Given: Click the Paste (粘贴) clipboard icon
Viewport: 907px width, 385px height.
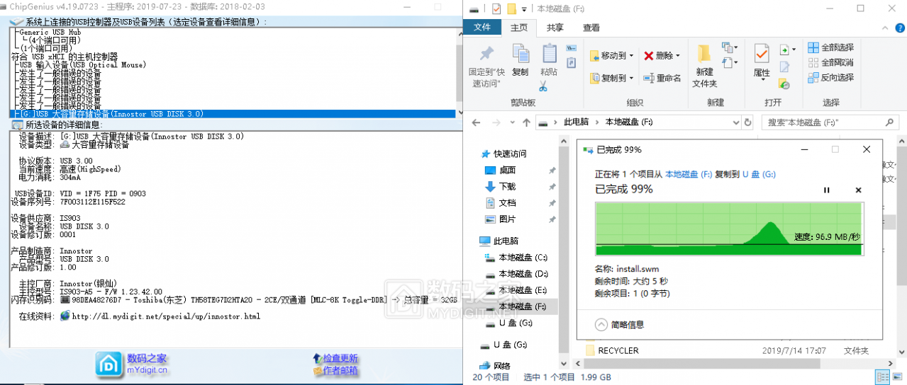Looking at the screenshot, I should pyautogui.click(x=549, y=54).
